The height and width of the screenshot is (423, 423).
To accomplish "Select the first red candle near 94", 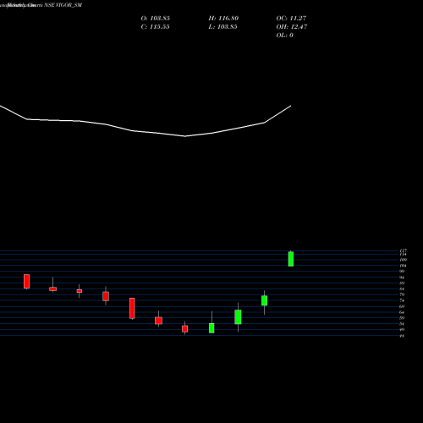I will pos(26,281).
